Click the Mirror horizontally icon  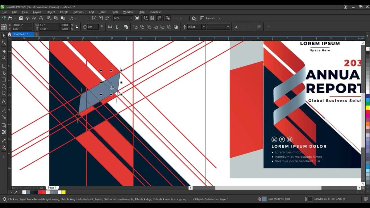tap(110, 27)
